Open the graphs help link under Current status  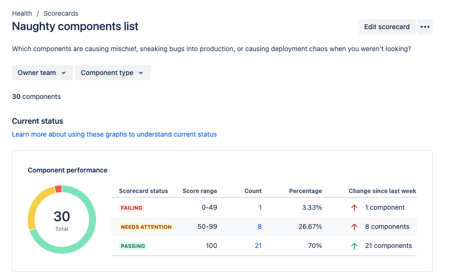click(114, 134)
